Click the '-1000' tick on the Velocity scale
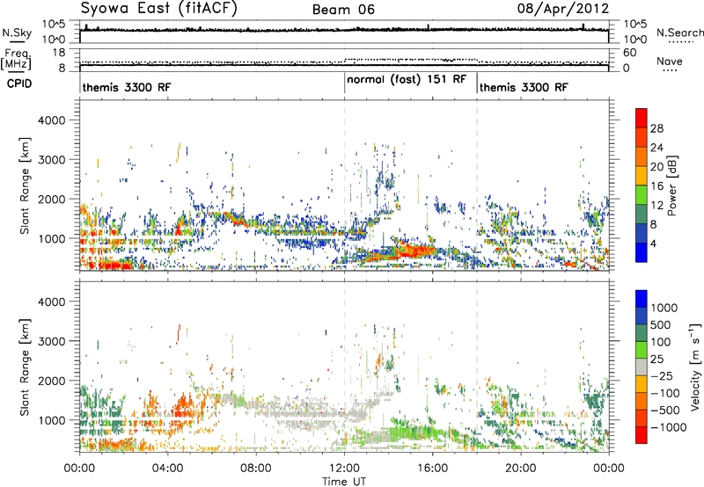Image resolution: width=704 pixels, height=487 pixels. (669, 427)
